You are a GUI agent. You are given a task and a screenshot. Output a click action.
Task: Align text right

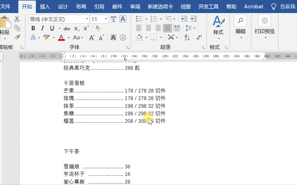click(158, 28)
